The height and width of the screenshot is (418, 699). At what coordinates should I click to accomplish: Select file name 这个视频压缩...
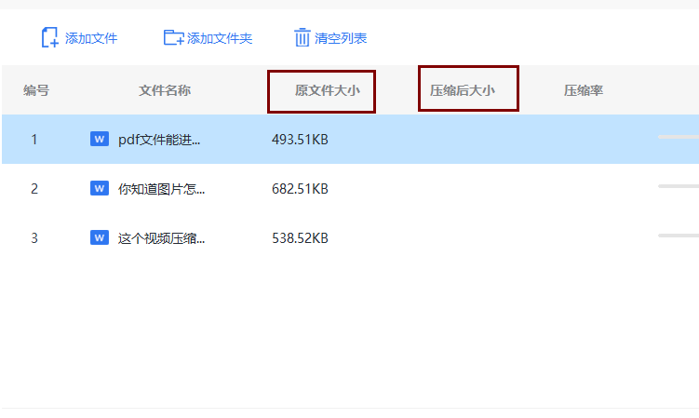click(x=161, y=238)
